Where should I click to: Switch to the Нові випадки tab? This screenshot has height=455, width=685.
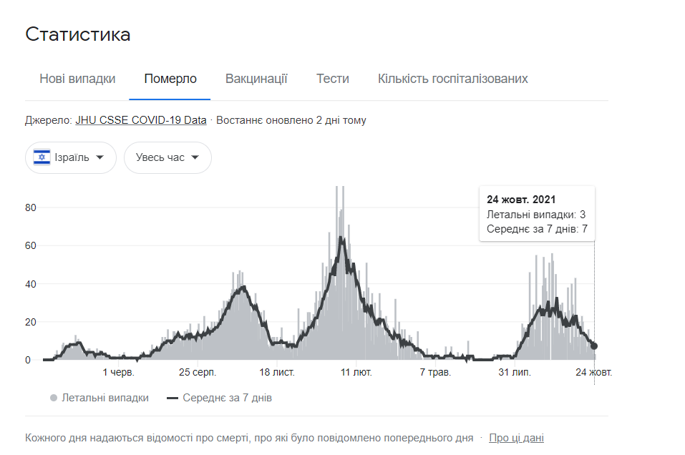(x=77, y=79)
